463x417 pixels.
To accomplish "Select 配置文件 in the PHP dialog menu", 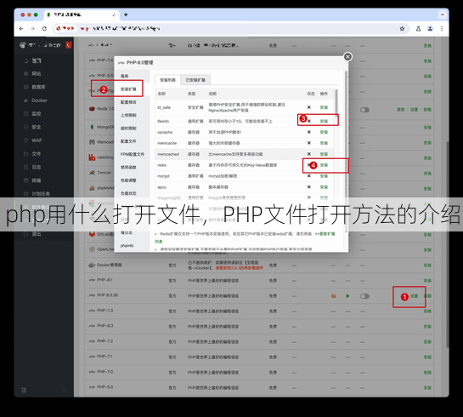I will (x=128, y=141).
